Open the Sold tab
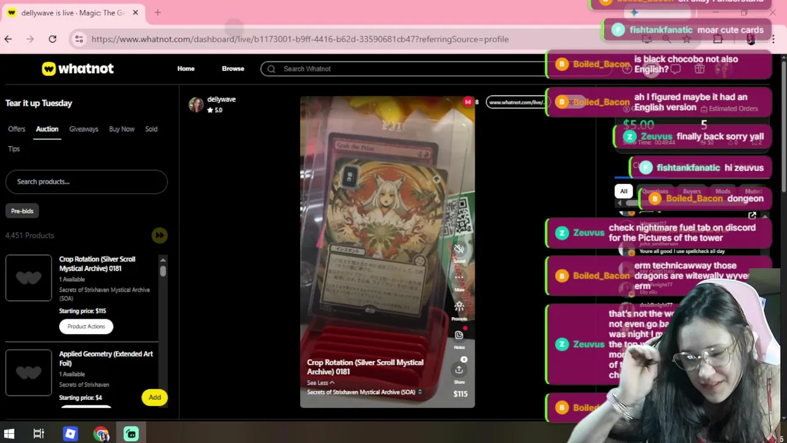This screenshot has height=443, width=787. pyautogui.click(x=151, y=129)
